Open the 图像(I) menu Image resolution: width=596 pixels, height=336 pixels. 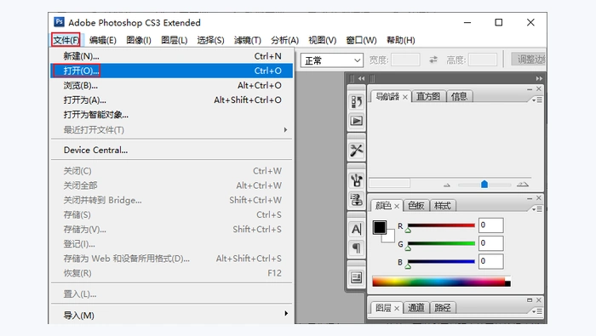(x=138, y=40)
